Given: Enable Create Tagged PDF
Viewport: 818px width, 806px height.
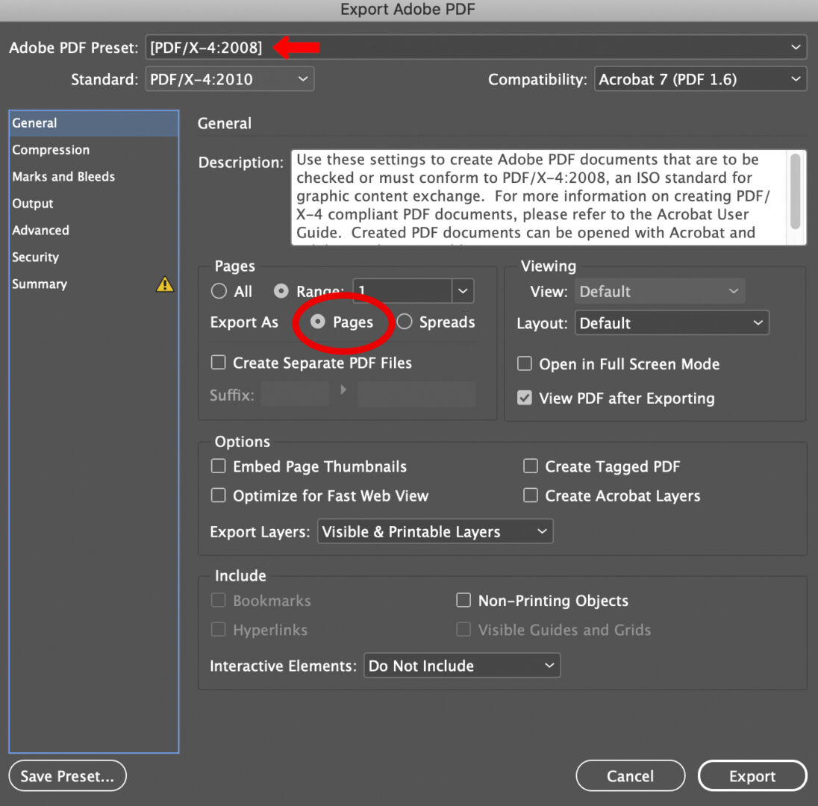Looking at the screenshot, I should pos(531,466).
